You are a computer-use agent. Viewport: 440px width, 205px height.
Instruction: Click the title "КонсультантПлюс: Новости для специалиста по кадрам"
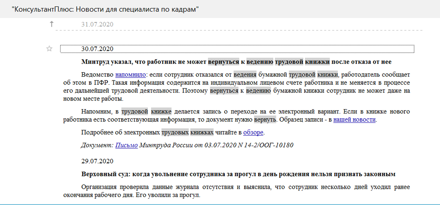[x=106, y=9]
